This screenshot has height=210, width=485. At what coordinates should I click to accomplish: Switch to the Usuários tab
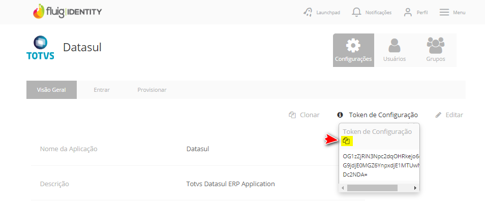tap(394, 50)
